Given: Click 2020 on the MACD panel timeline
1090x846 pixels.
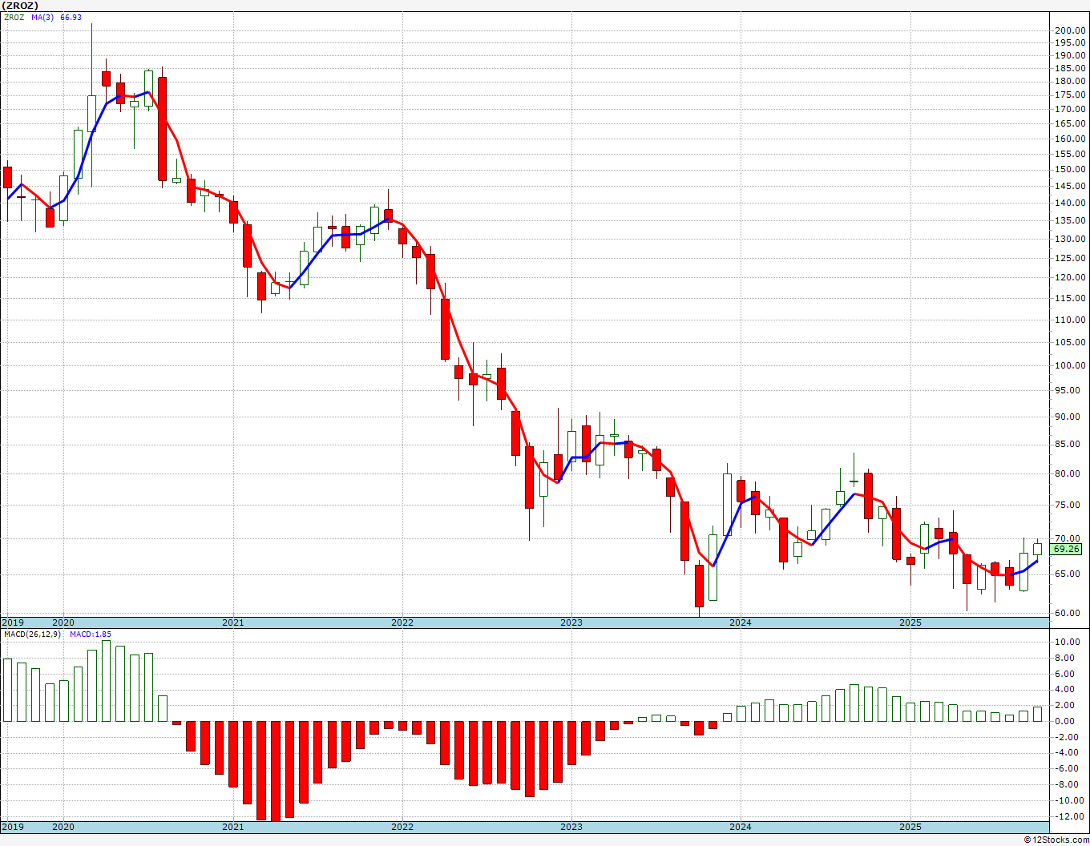Looking at the screenshot, I should 63,827.
